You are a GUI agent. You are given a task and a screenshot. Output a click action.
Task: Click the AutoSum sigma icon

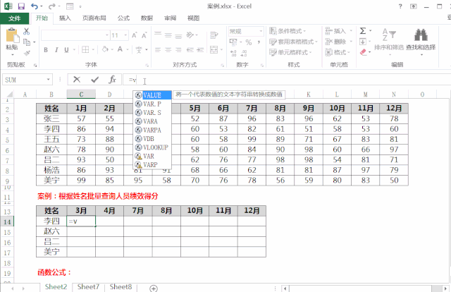tap(363, 30)
